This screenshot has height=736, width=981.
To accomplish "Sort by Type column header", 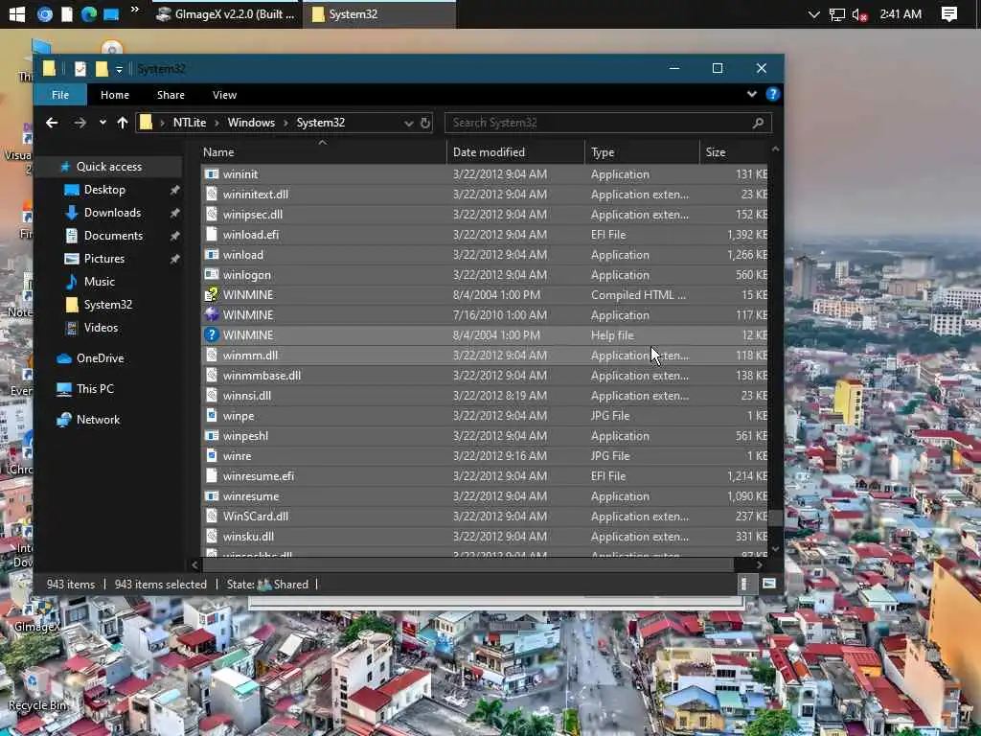I will (x=642, y=152).
